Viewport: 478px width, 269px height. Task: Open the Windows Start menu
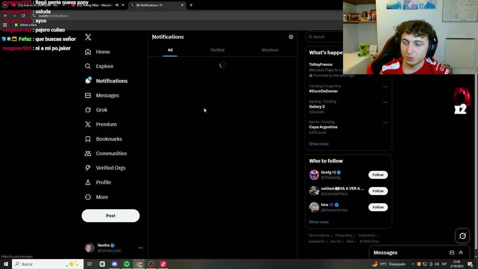pyautogui.click(x=6, y=264)
